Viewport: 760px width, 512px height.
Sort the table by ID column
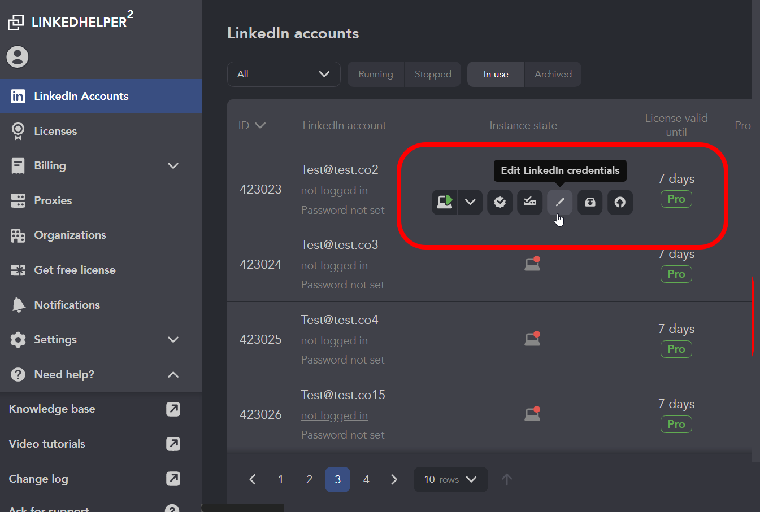pos(251,125)
